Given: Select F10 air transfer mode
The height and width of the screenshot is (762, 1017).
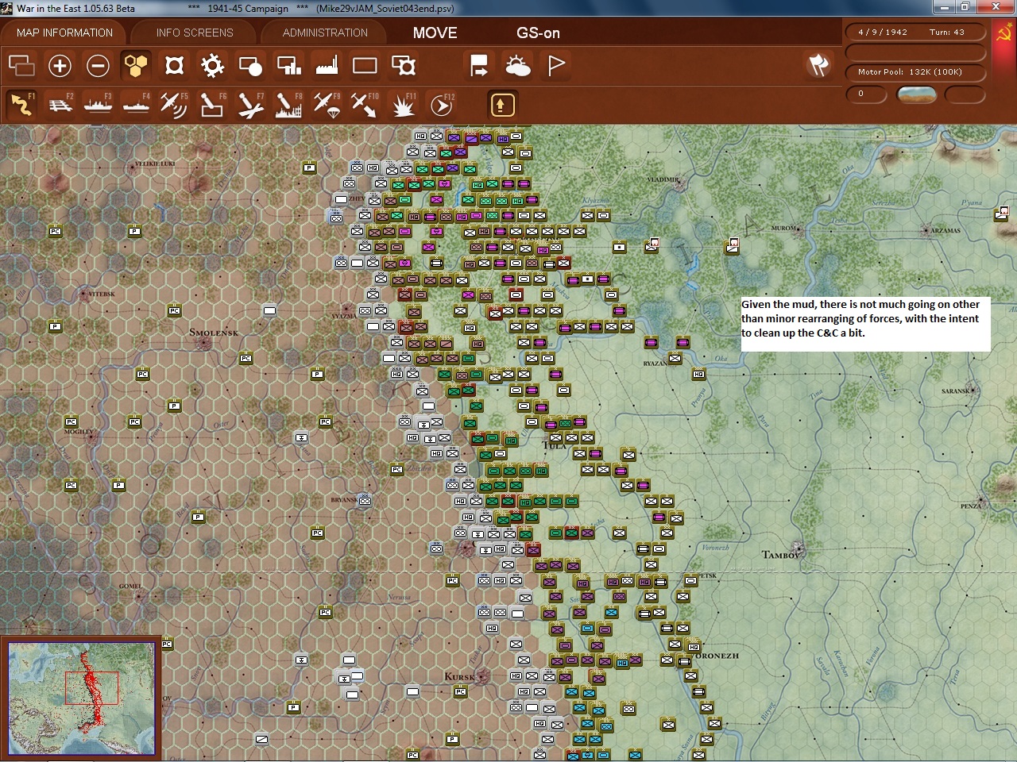Looking at the screenshot, I should (x=365, y=105).
